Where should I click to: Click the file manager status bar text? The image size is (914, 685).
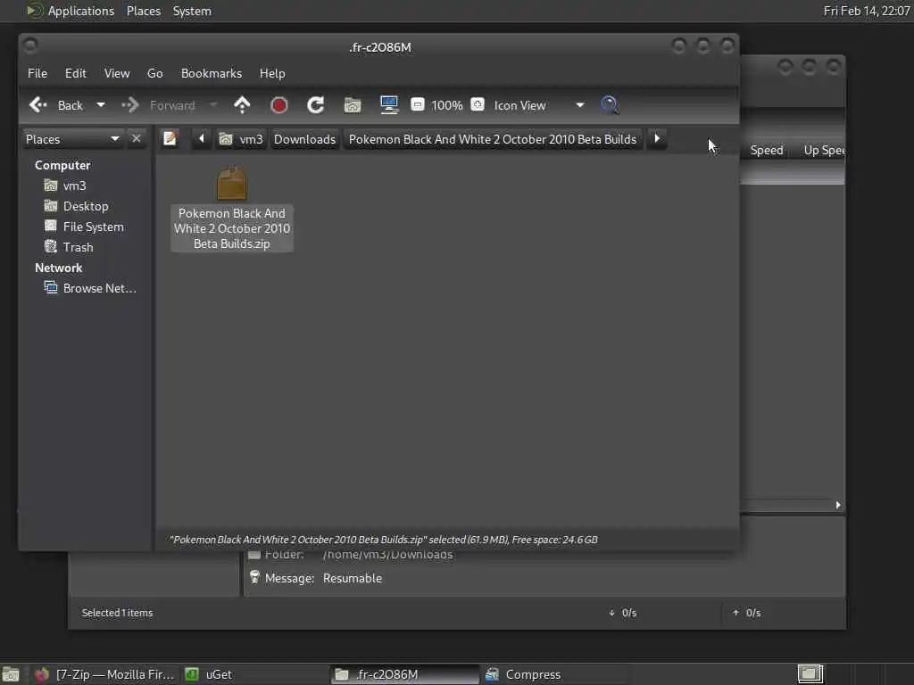(384, 540)
